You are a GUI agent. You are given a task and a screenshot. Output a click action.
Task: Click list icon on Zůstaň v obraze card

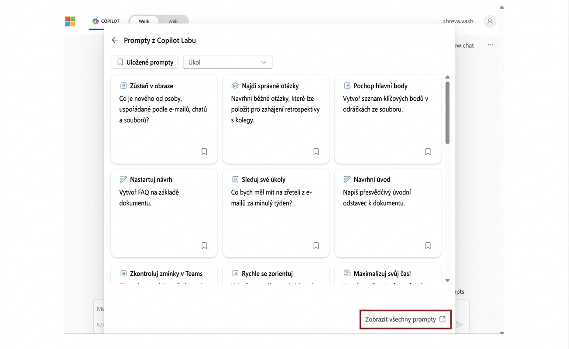123,86
